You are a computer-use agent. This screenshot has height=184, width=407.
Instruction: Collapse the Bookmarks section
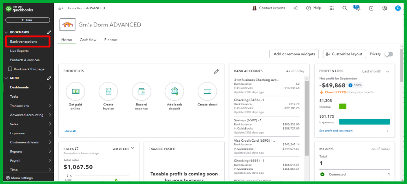coord(7,33)
